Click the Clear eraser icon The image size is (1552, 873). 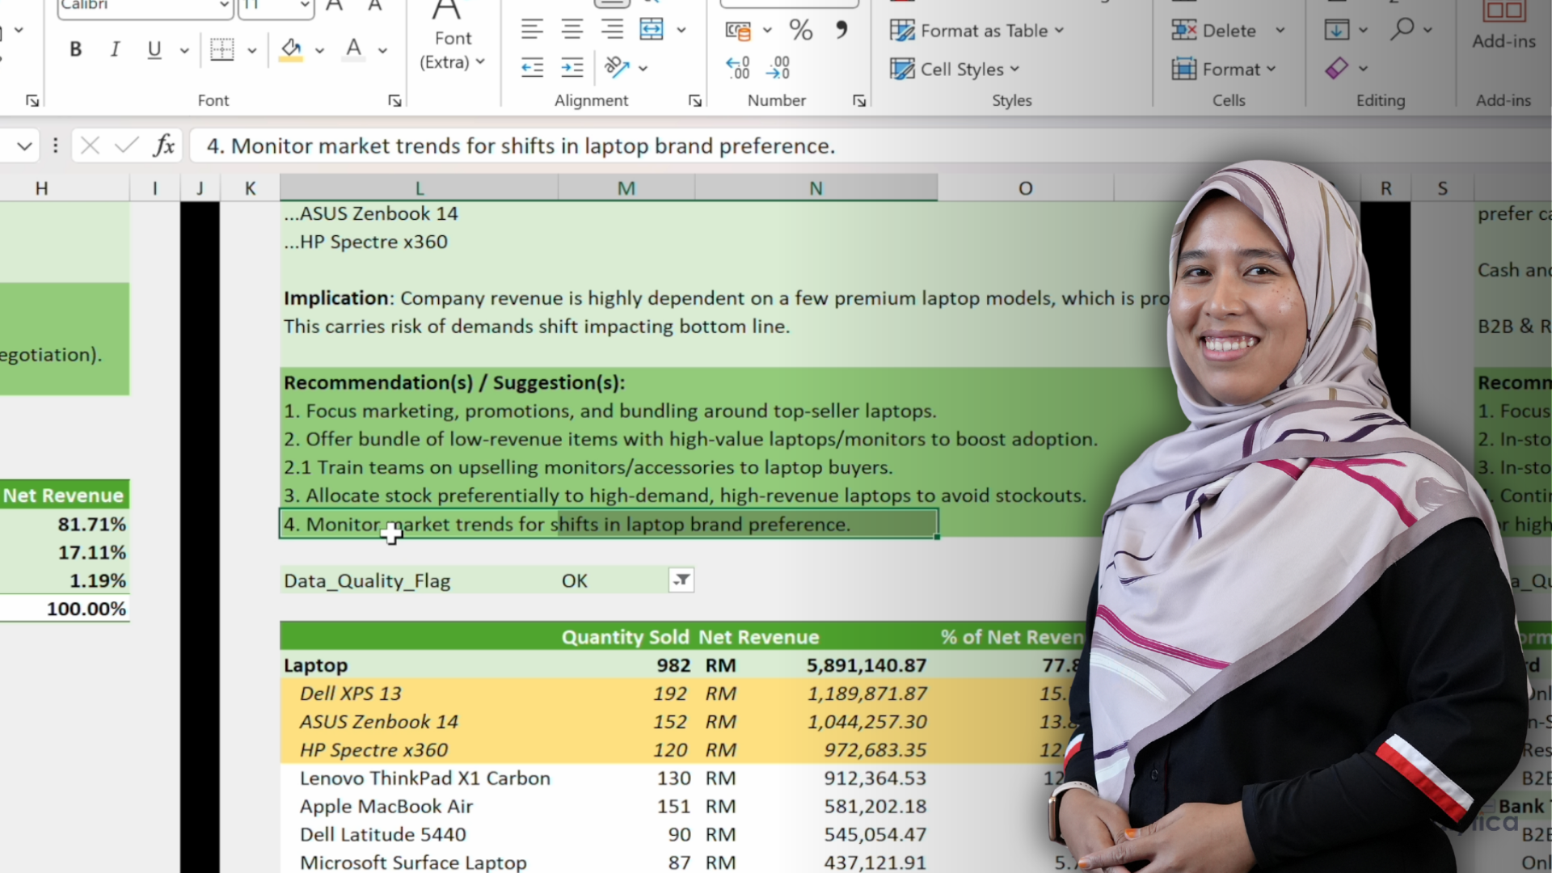1337,68
